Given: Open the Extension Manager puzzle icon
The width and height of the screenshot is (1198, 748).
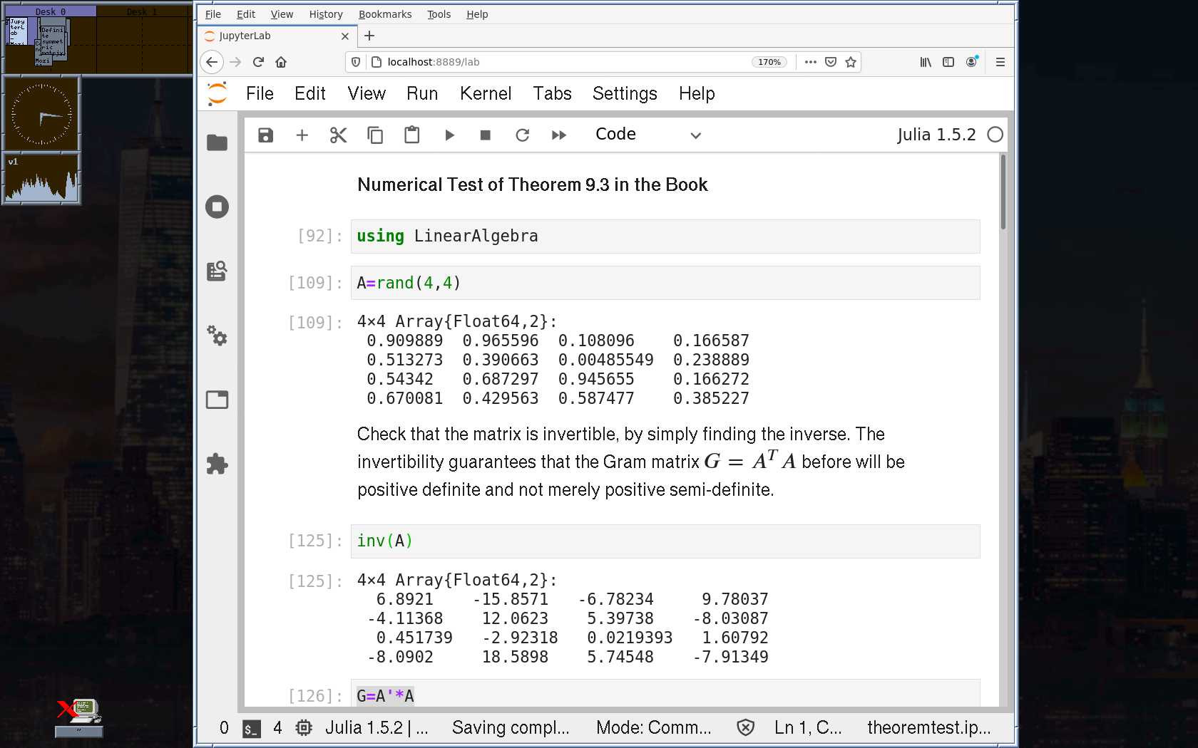Looking at the screenshot, I should [217, 464].
